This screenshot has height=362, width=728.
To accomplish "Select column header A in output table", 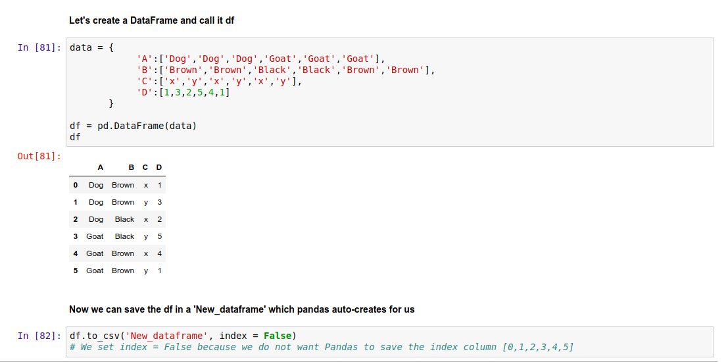I will (100, 167).
